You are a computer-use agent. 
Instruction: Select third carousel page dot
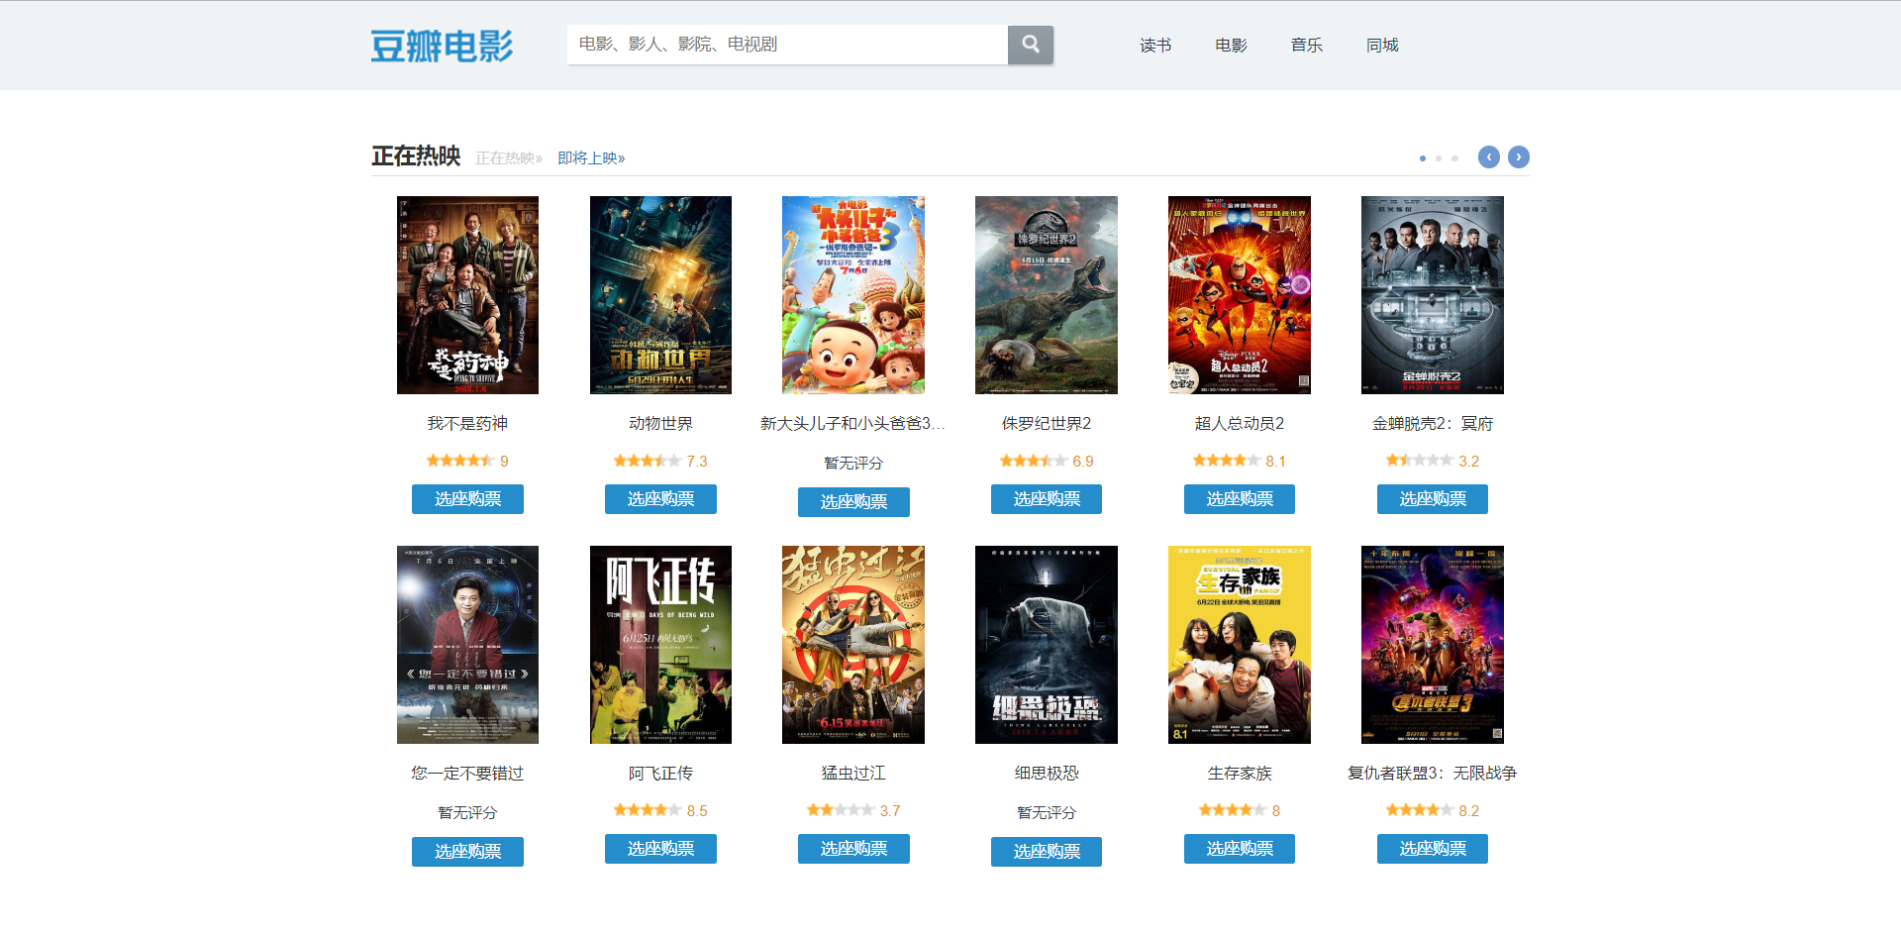click(1454, 158)
